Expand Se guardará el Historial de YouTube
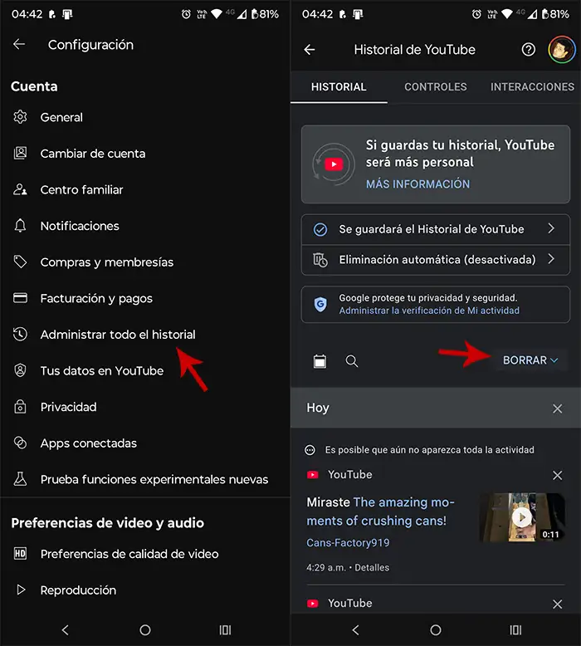 435,229
